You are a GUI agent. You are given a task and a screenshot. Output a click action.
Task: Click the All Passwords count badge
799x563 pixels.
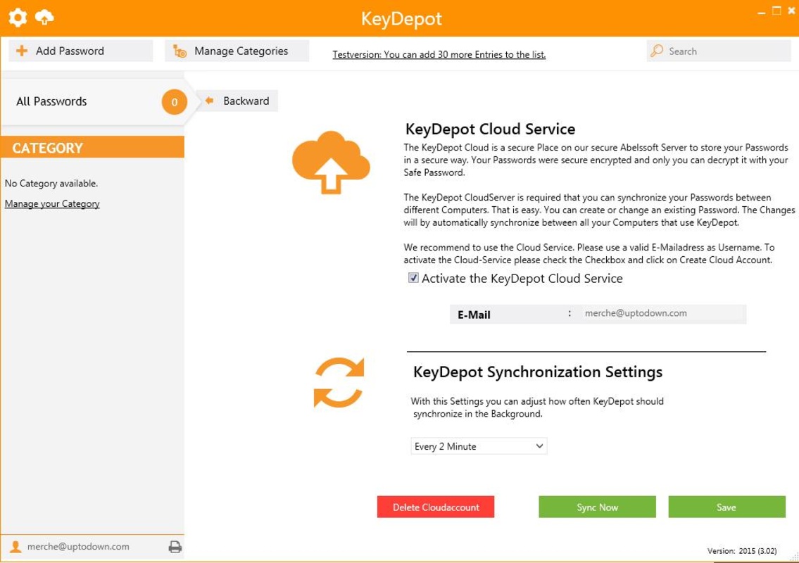pos(174,102)
